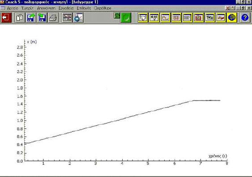
Task: Open the Εργαλεία menu
Action: coord(66,8)
